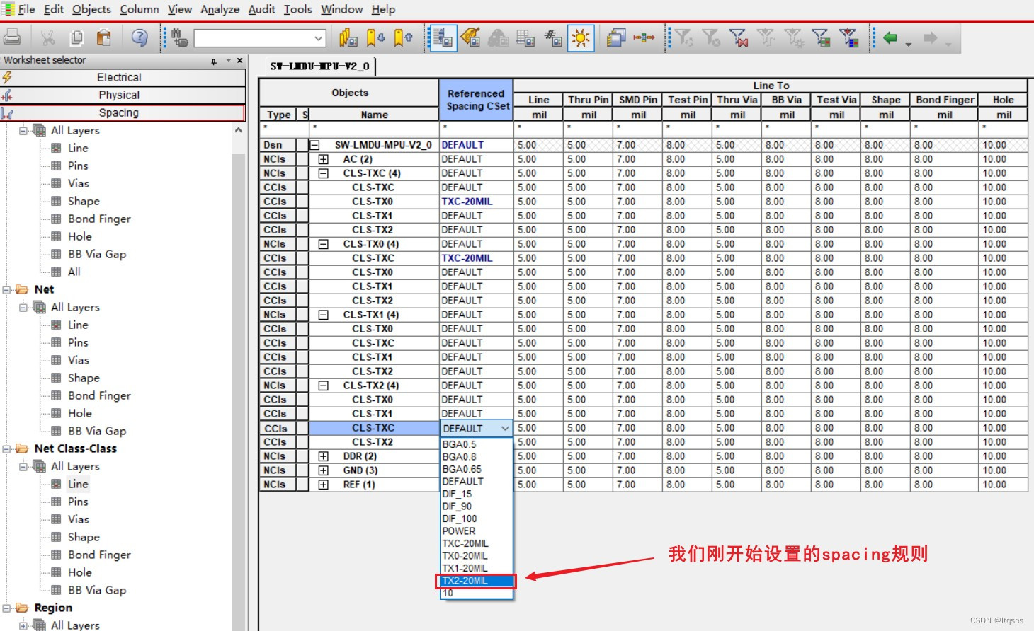The image size is (1034, 631).
Task: Click the Print icon on the toolbar
Action: (13, 37)
